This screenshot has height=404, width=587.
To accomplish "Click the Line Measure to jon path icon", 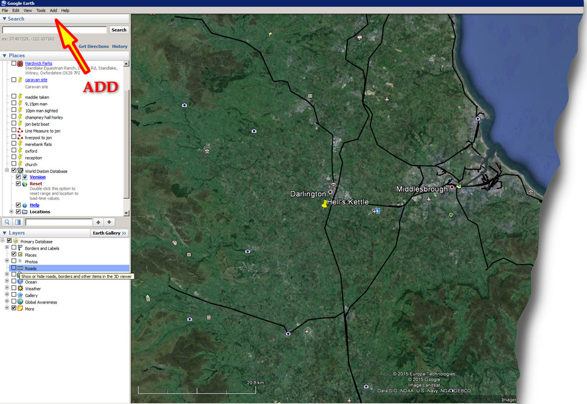I will 20,130.
